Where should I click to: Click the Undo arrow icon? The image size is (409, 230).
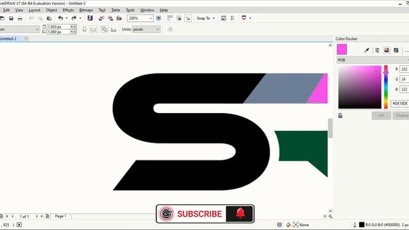(61, 18)
